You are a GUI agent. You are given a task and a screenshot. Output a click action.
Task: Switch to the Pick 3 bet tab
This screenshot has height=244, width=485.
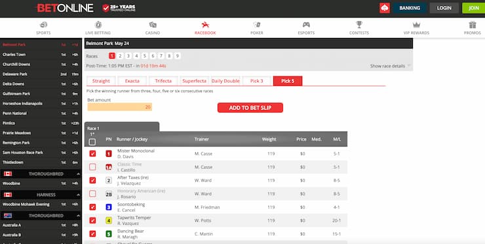click(x=257, y=81)
